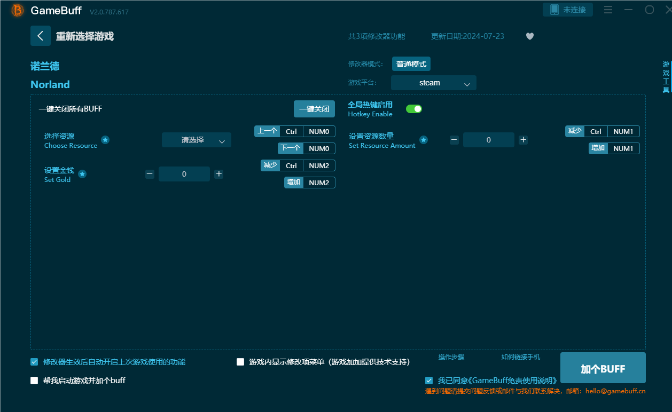Click the 上一个 hotkey label
This screenshot has height=412, width=672.
pos(267,131)
